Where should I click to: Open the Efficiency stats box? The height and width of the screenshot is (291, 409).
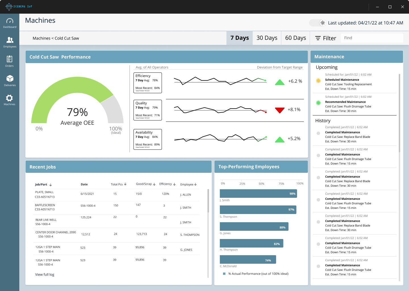pos(148,83)
